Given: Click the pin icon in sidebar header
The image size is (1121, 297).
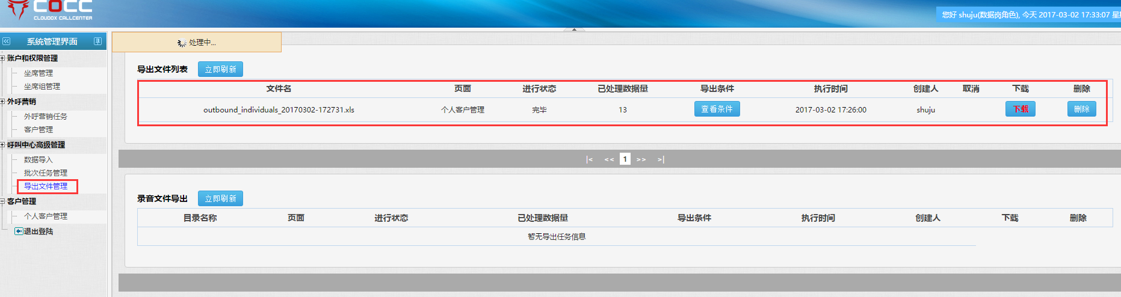Looking at the screenshot, I should 97,41.
